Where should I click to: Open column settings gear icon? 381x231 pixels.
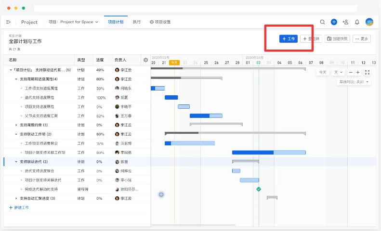coord(145,60)
